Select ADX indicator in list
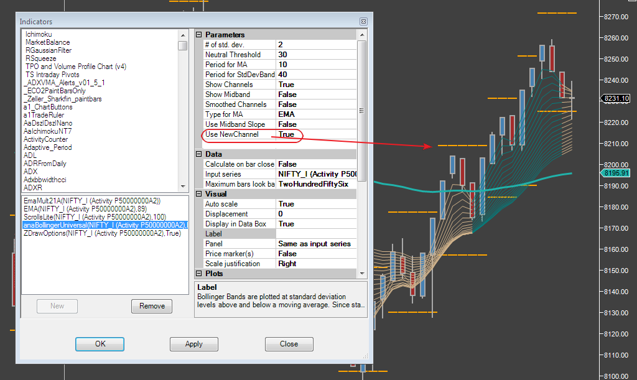The height and width of the screenshot is (380, 637). pyautogui.click(x=30, y=172)
